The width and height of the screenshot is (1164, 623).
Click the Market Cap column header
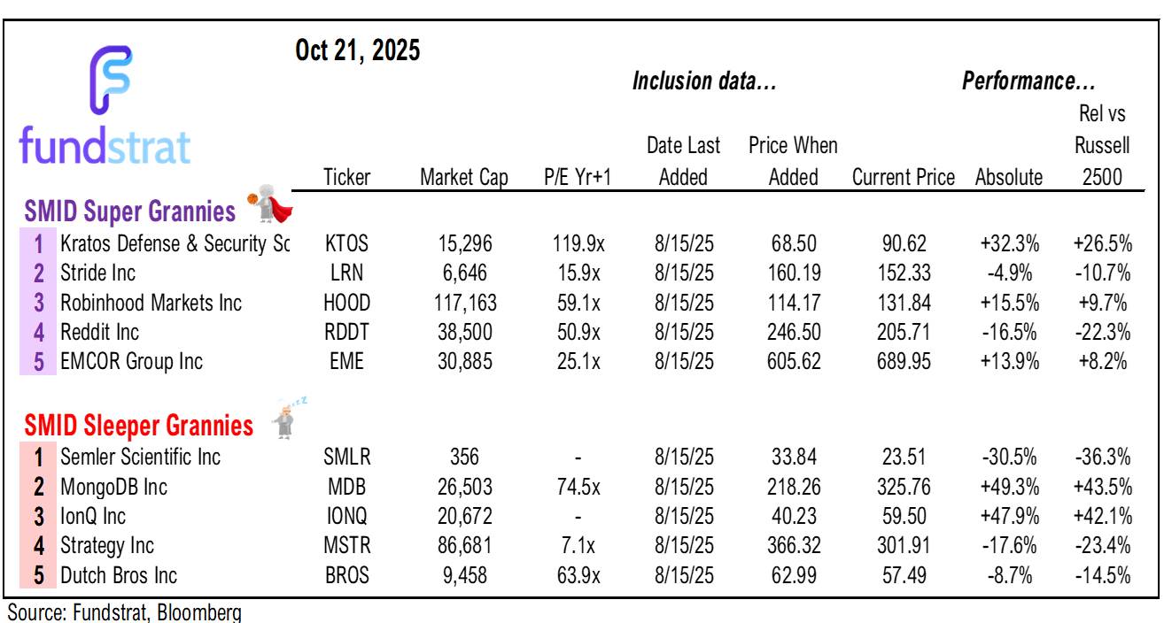click(x=463, y=177)
